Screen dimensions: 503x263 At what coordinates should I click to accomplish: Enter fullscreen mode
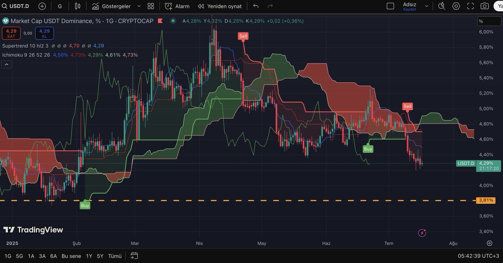pos(470,6)
